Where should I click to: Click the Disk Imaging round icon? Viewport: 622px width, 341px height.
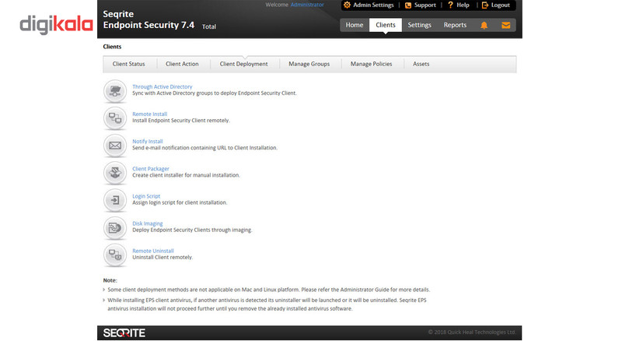[x=115, y=228]
